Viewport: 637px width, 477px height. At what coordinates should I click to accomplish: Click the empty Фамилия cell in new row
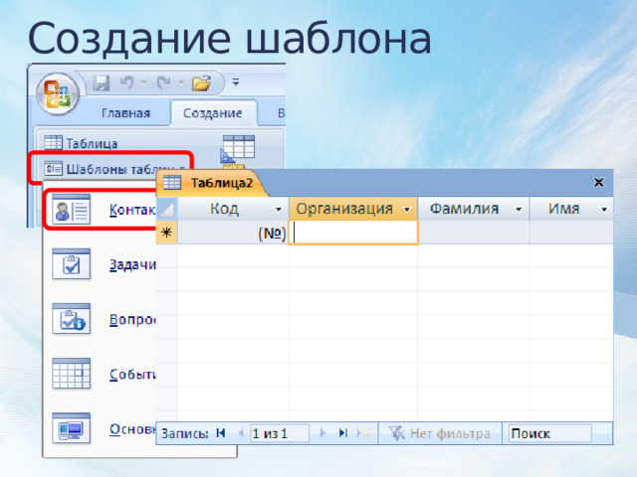pyautogui.click(x=474, y=233)
